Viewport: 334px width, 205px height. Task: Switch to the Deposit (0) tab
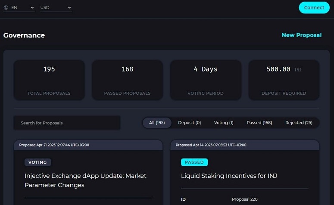(x=190, y=123)
